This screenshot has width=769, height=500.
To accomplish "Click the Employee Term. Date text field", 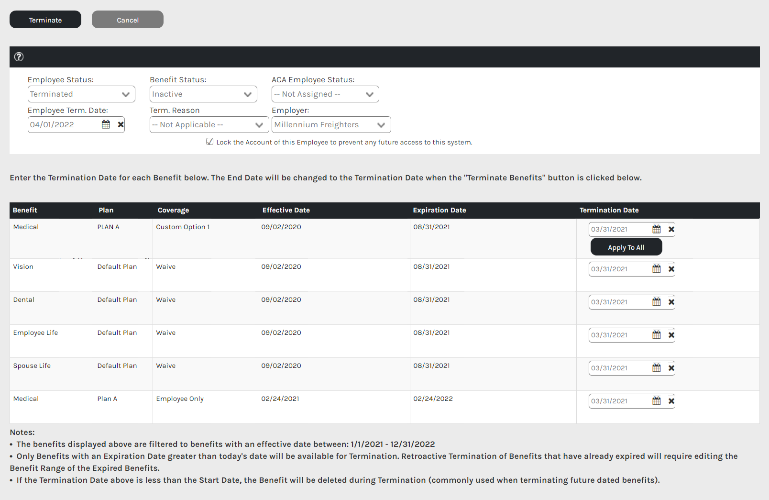I will click(64, 125).
